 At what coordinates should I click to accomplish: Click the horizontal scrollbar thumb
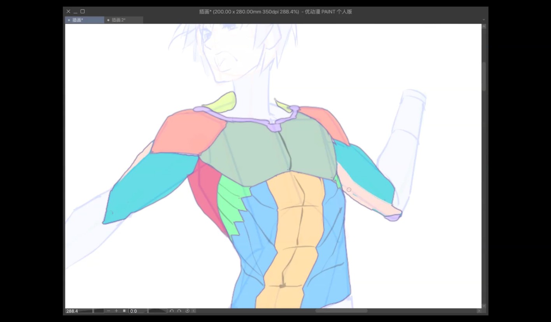(x=341, y=311)
